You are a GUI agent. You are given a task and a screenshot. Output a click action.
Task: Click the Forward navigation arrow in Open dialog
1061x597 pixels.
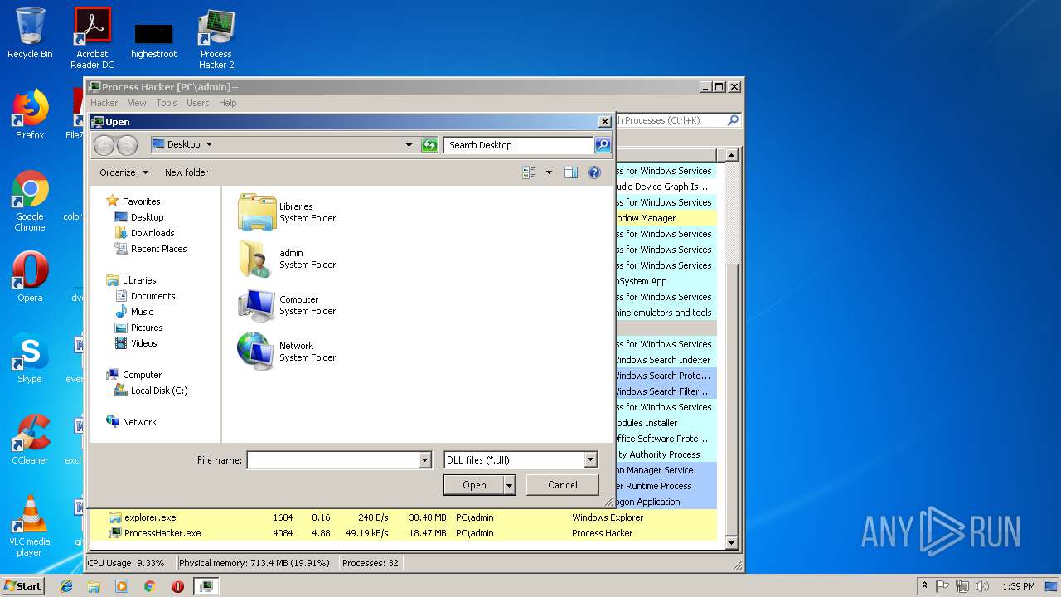(127, 145)
